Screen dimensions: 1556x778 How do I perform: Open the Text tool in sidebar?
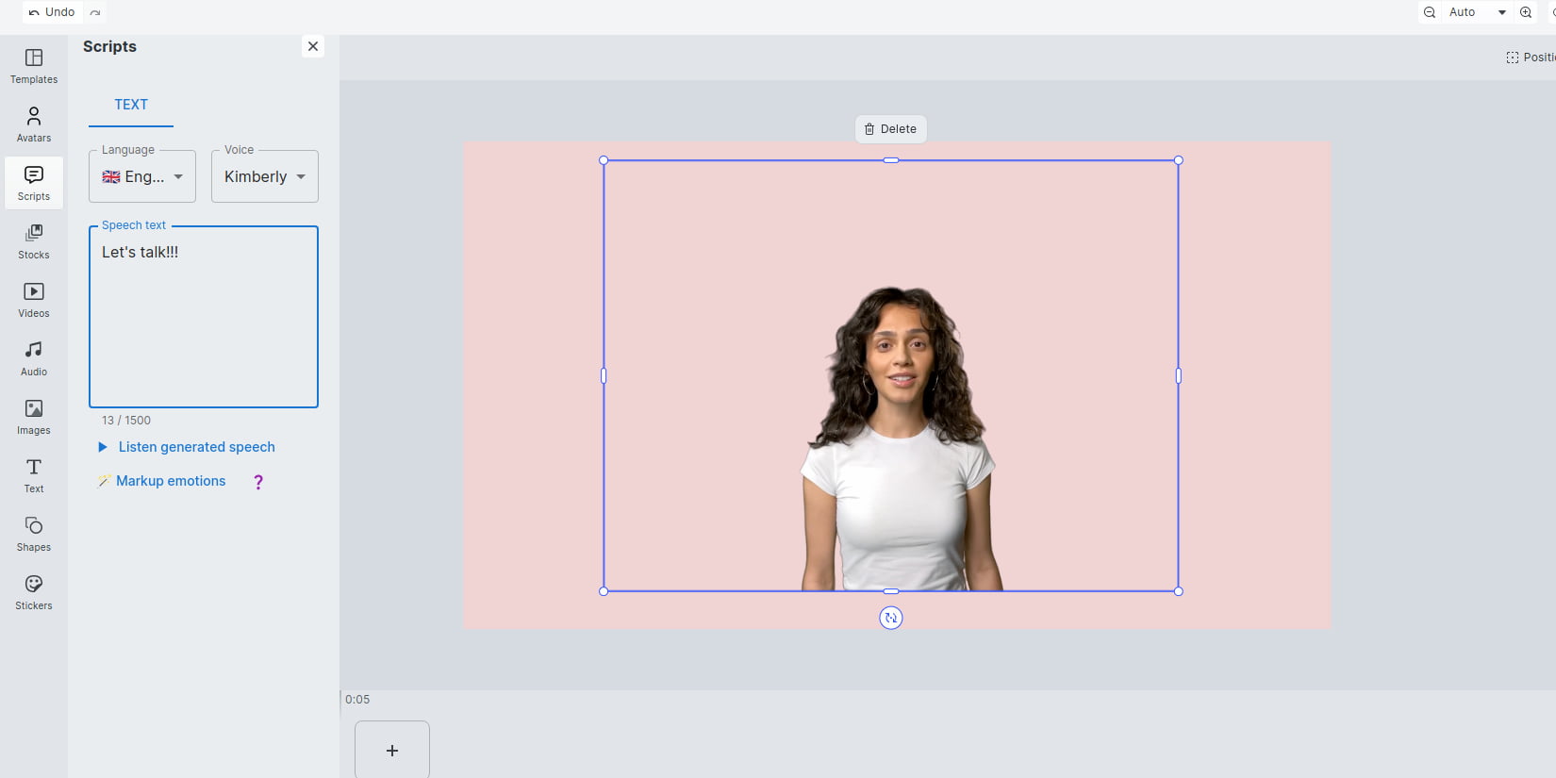[x=34, y=475]
